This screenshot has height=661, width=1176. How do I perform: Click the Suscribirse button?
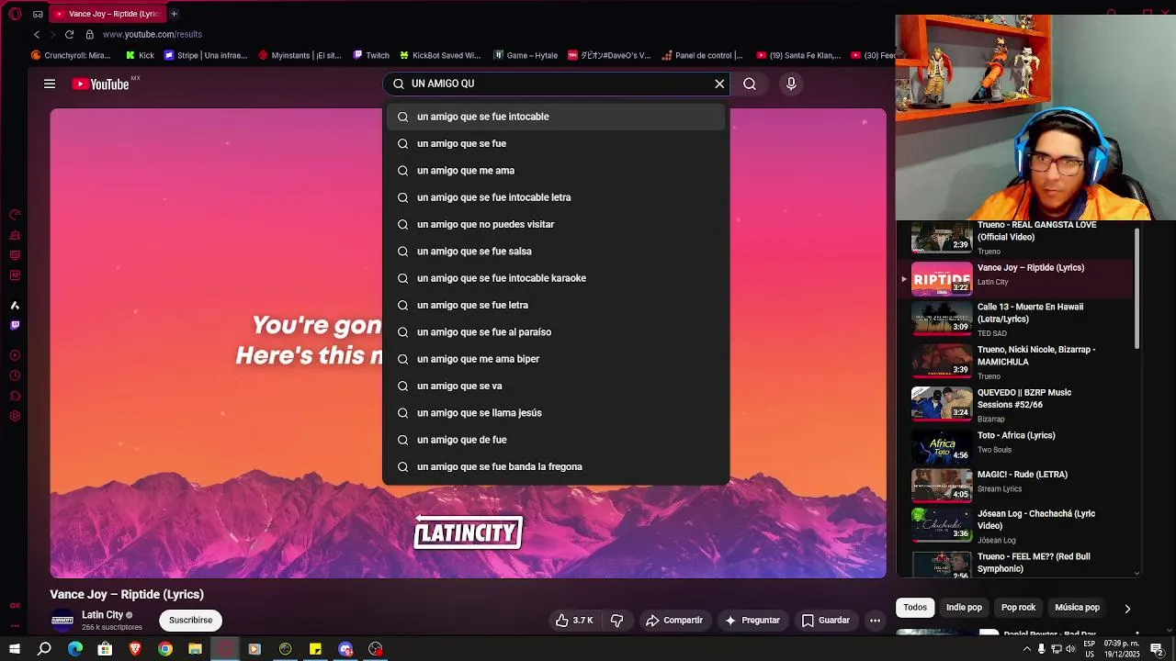click(x=190, y=620)
